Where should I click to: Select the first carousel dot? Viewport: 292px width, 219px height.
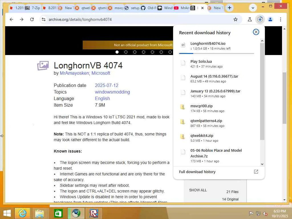point(117,52)
